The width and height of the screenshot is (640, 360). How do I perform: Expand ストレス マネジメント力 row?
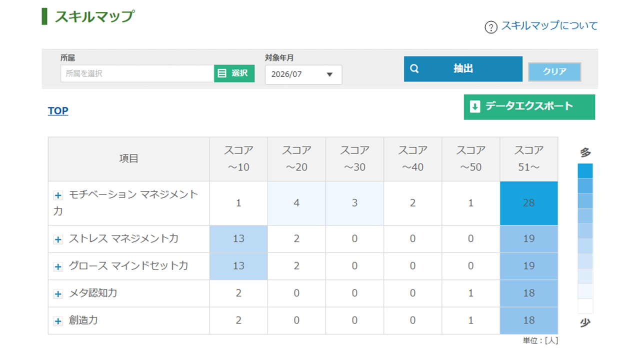[x=58, y=239]
